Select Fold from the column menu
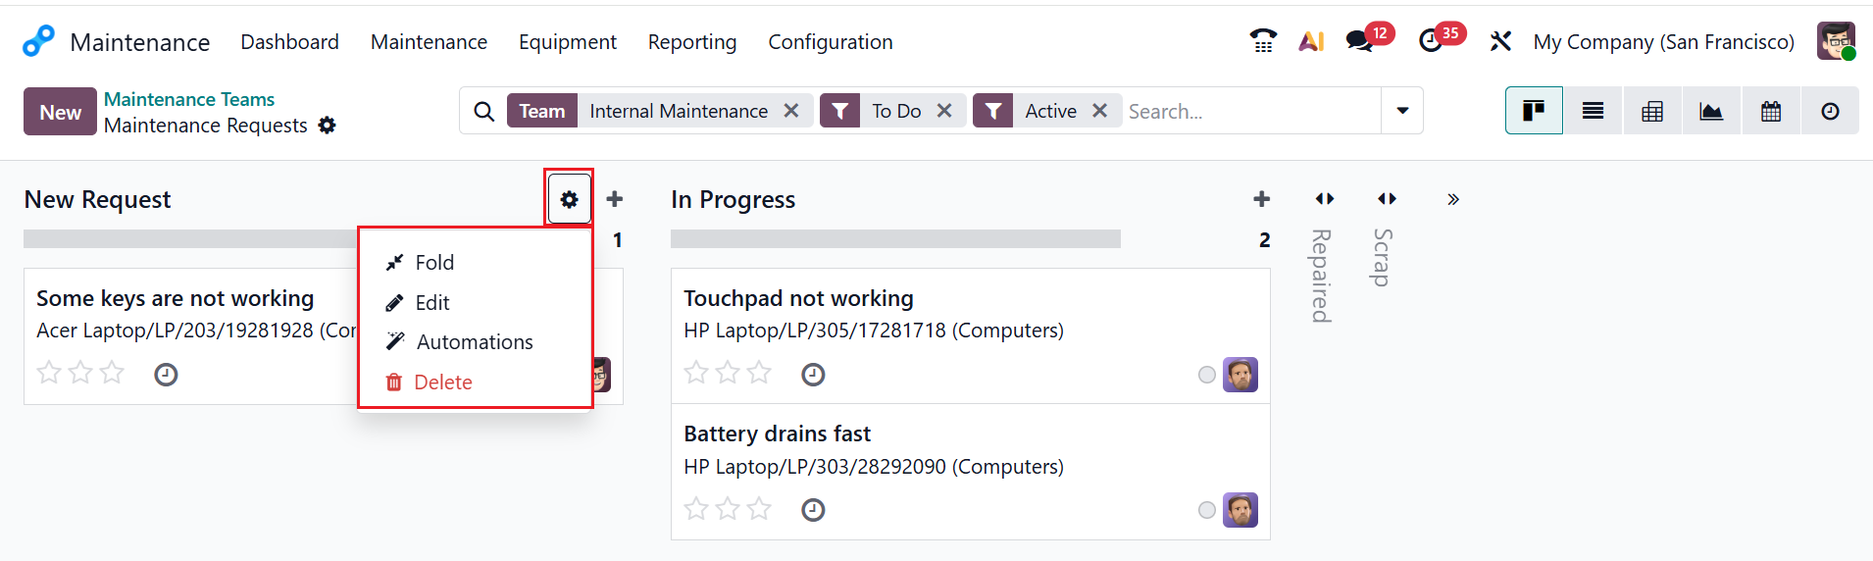 coord(434,263)
